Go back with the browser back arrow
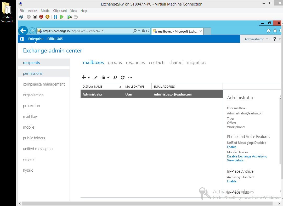The image size is (283, 206). (x=23, y=31)
